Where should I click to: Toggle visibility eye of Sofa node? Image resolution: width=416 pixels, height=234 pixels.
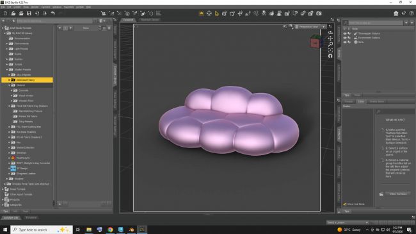tap(345, 42)
